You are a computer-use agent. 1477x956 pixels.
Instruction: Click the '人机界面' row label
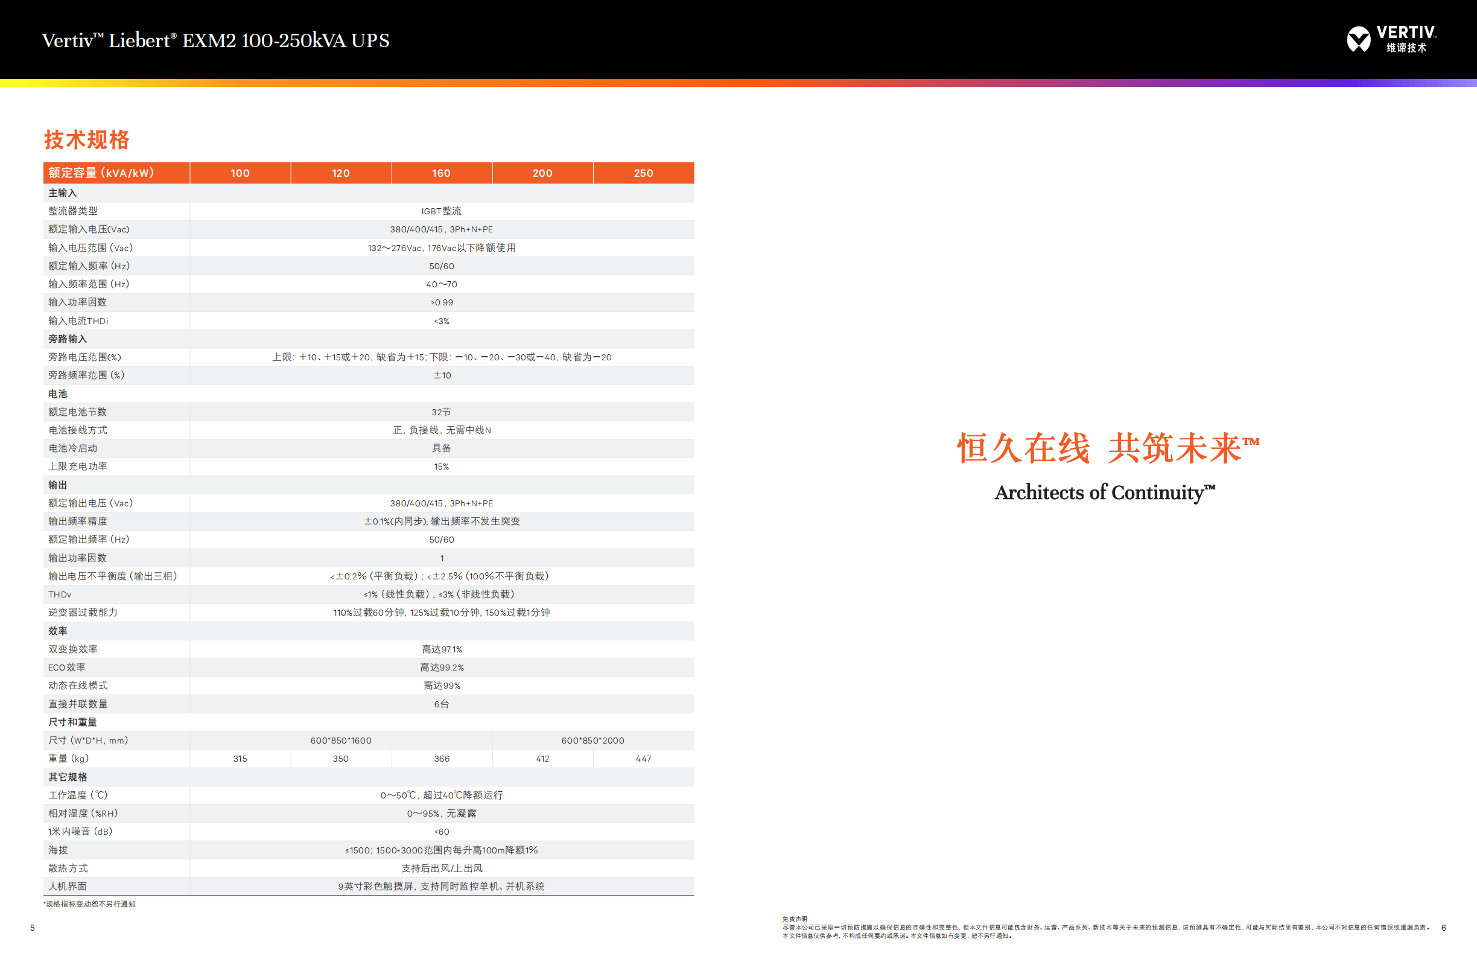coord(68,886)
